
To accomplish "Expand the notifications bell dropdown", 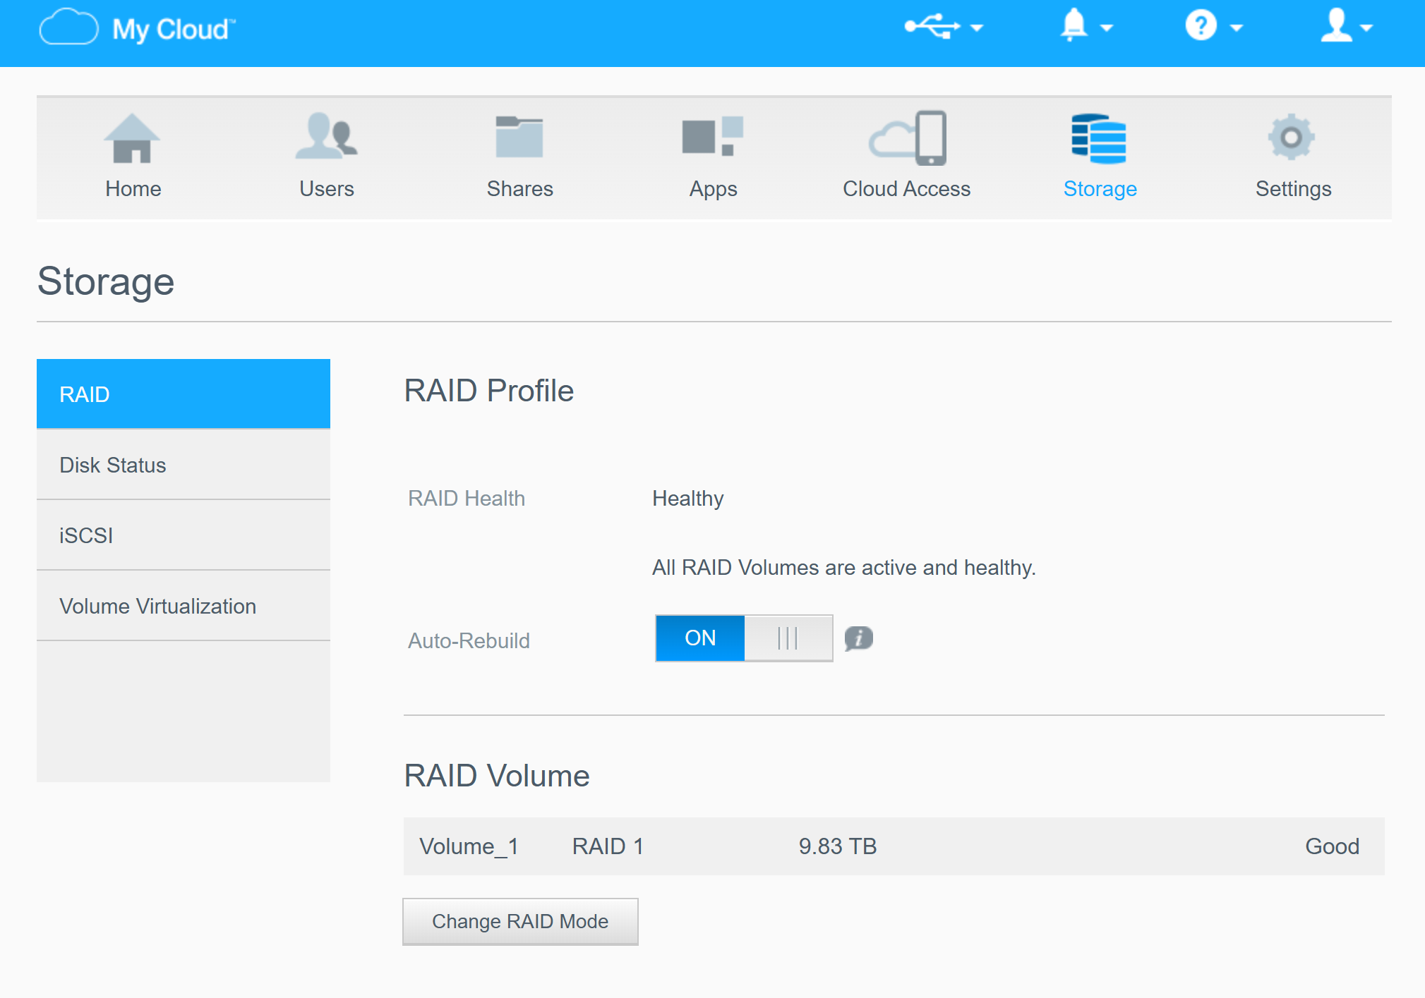I will [1086, 27].
